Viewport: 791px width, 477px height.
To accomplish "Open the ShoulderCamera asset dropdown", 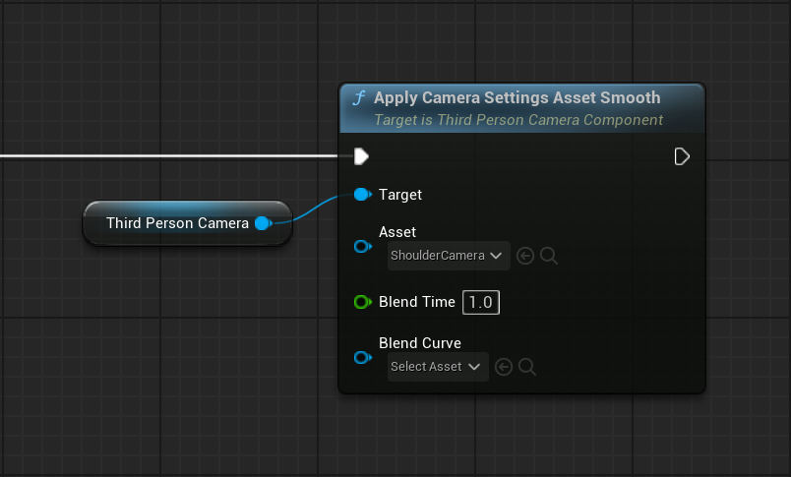I will tap(449, 256).
